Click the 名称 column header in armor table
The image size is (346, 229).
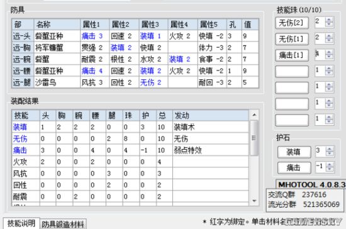(x=57, y=25)
